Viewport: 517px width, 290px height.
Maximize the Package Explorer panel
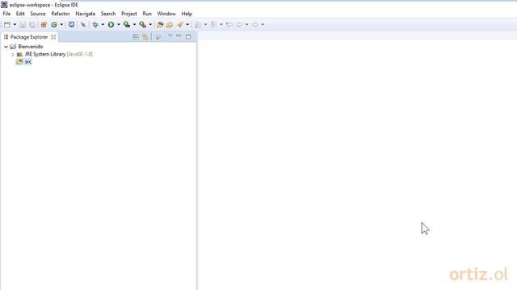click(x=188, y=37)
